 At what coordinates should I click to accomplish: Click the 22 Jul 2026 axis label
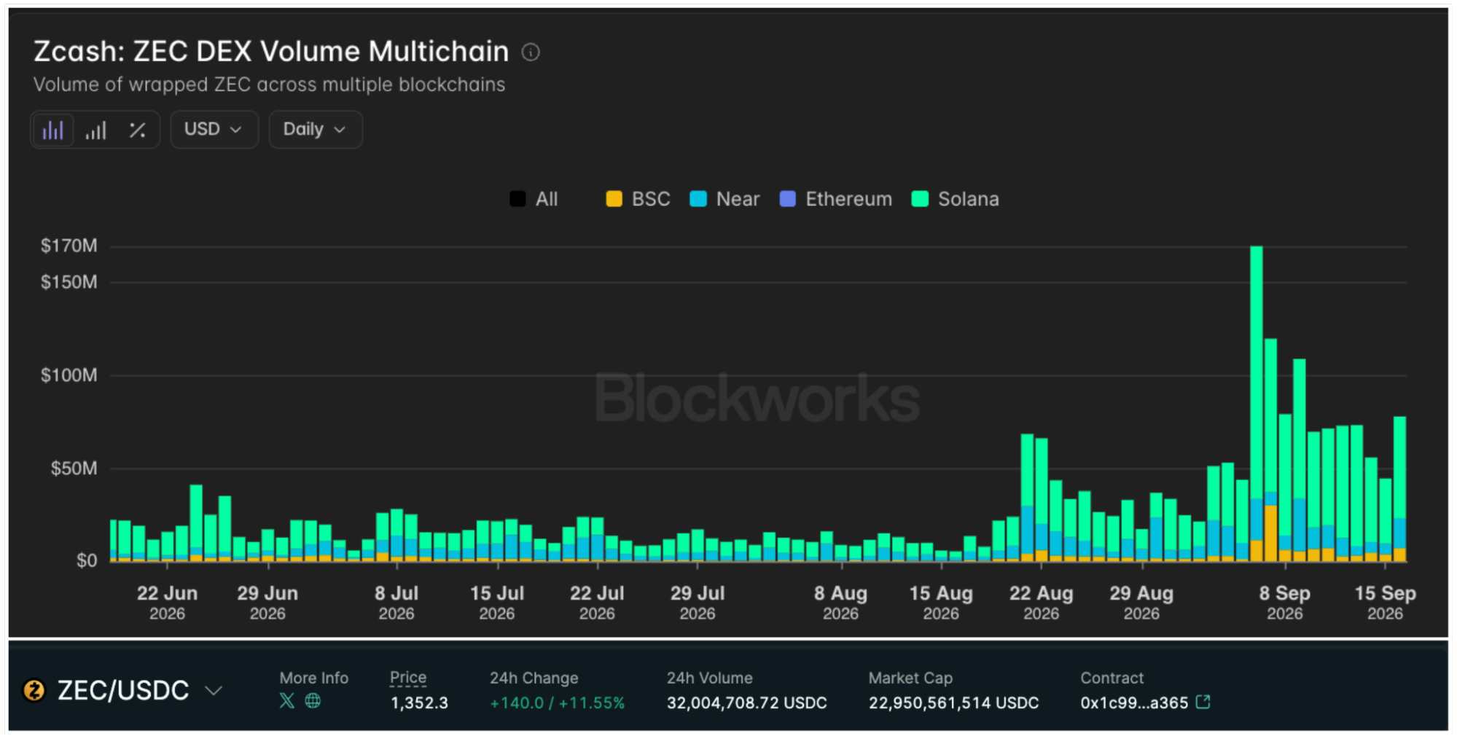click(597, 603)
